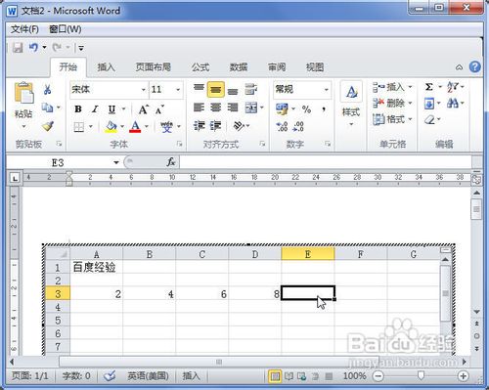Apply accounting number format
Screen dimensions: 489x390
[x=282, y=109]
